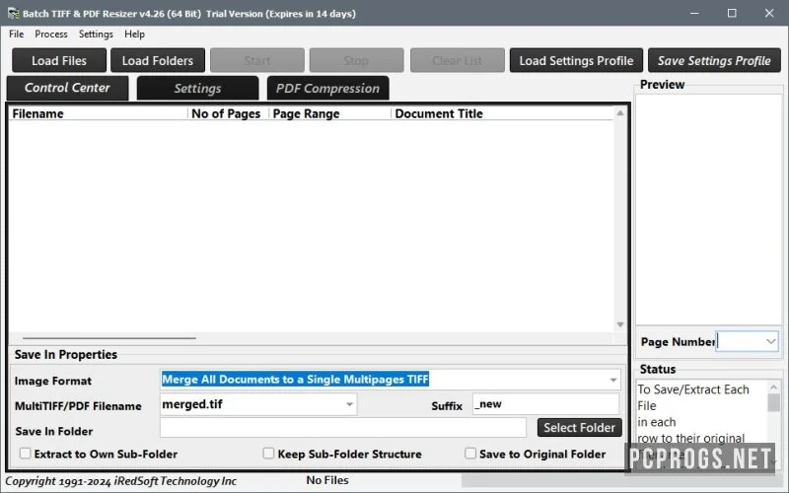Image resolution: width=789 pixels, height=493 pixels.
Task: Enable Extract to Own Sub-Folder checkbox
Action: pyautogui.click(x=26, y=454)
